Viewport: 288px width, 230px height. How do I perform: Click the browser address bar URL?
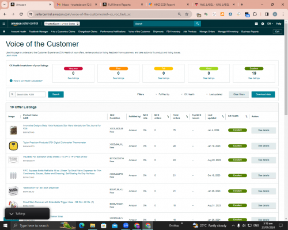tap(83, 14)
